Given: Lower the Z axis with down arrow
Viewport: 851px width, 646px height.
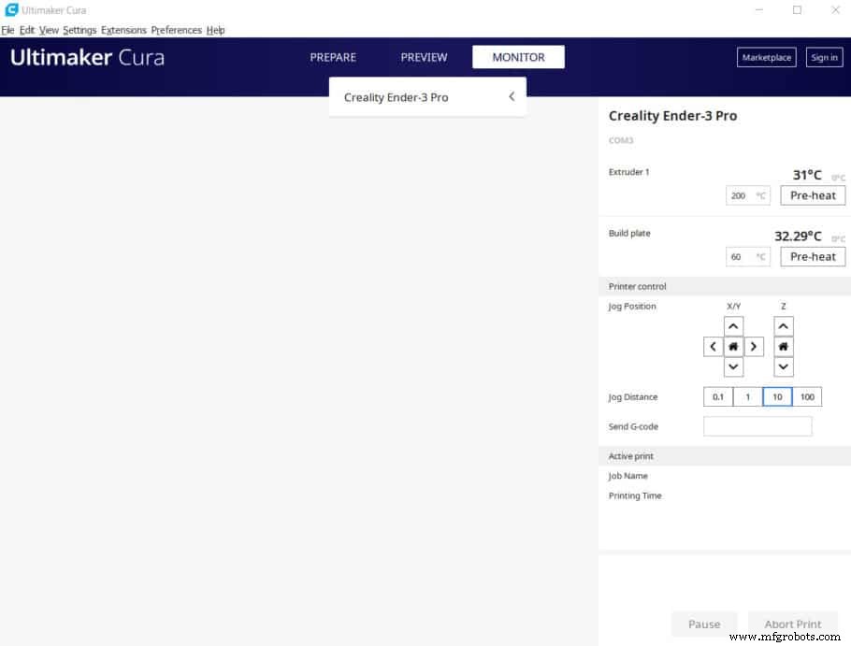Looking at the screenshot, I should click(x=784, y=367).
